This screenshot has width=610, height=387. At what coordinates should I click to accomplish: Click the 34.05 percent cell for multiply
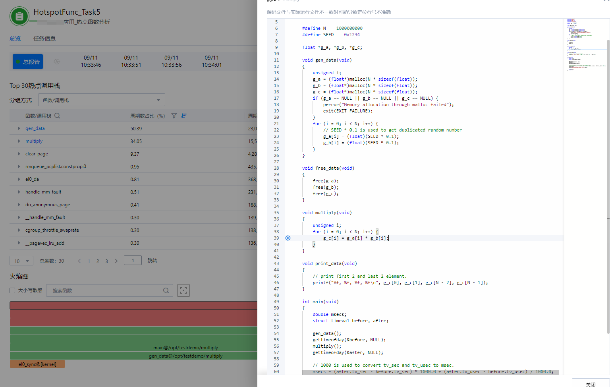[136, 141]
